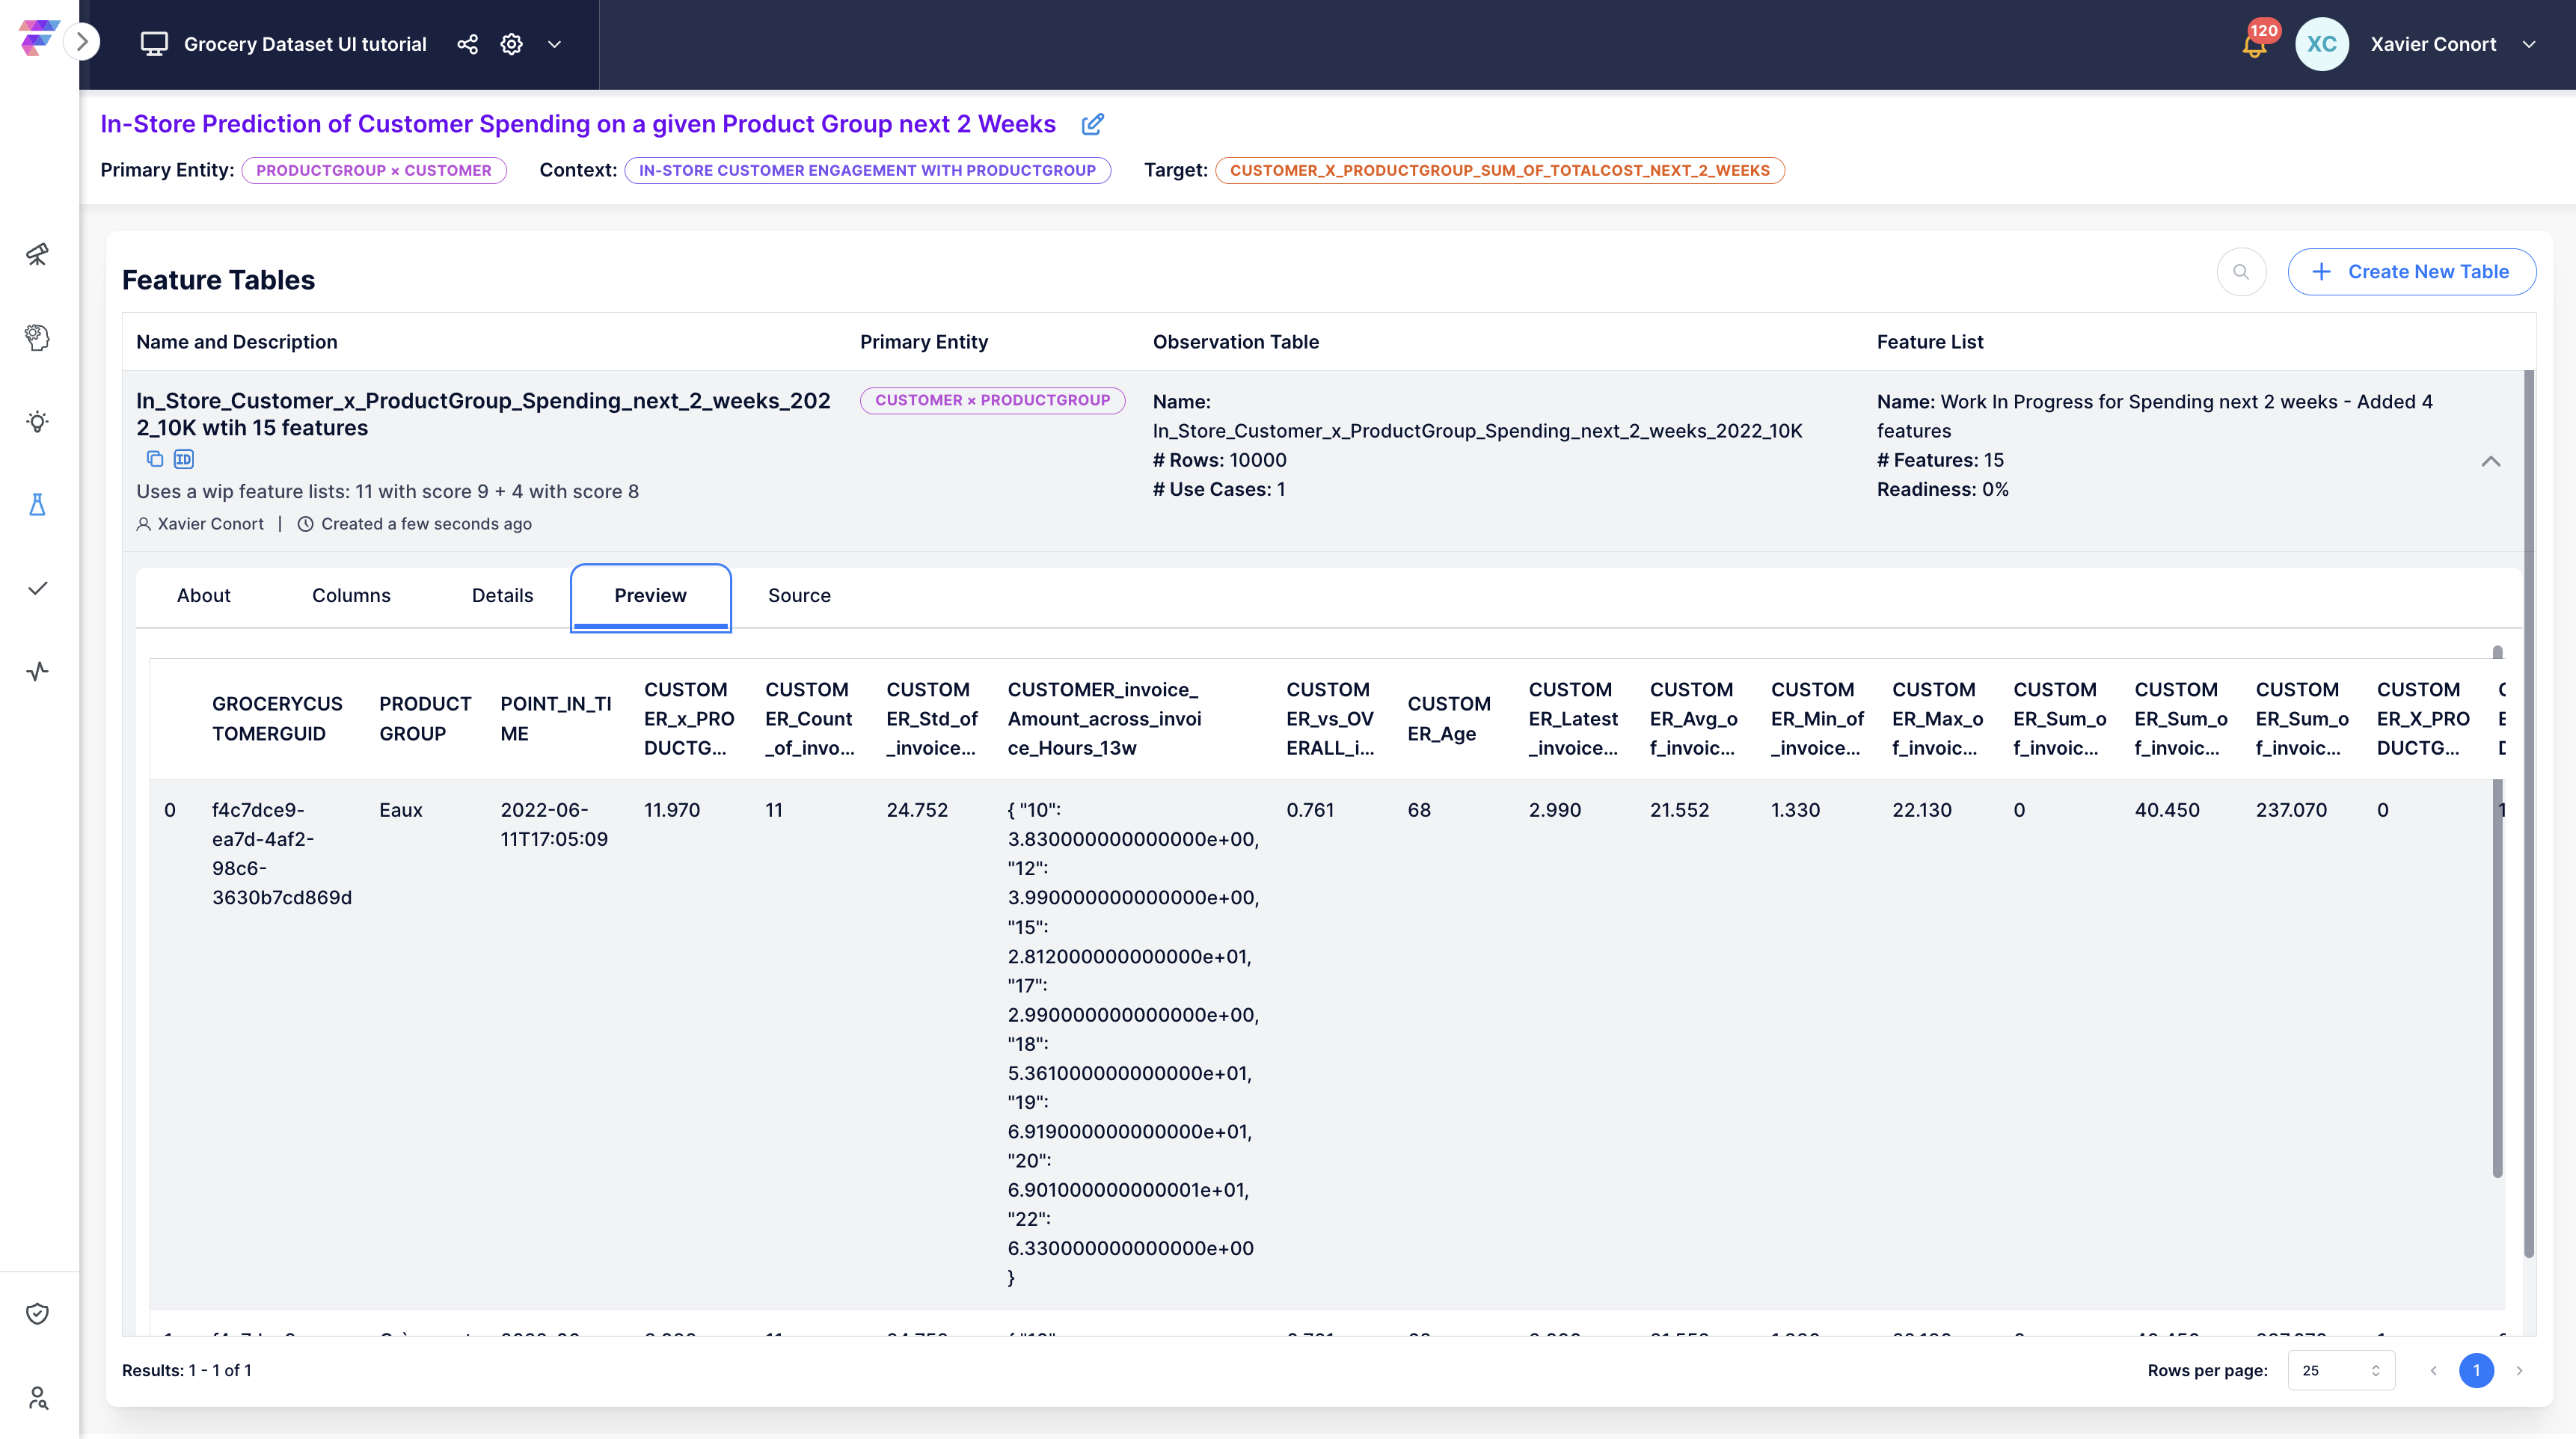
Task: Click the In-Store Customer Engagement context tag
Action: [x=867, y=170]
